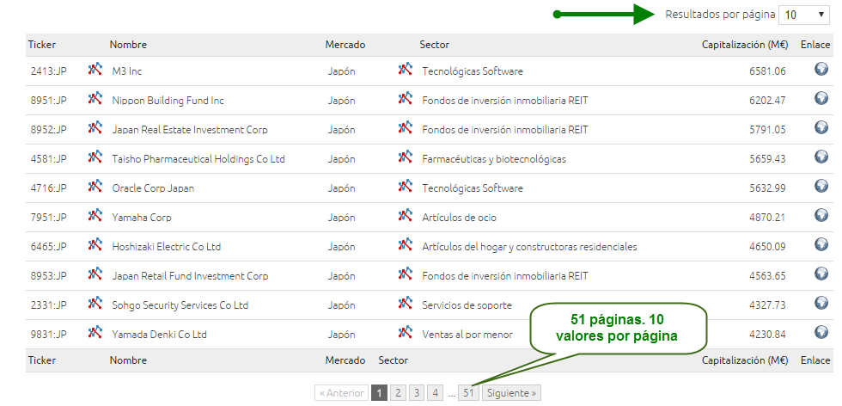Go to page 2 of results

pos(398,393)
